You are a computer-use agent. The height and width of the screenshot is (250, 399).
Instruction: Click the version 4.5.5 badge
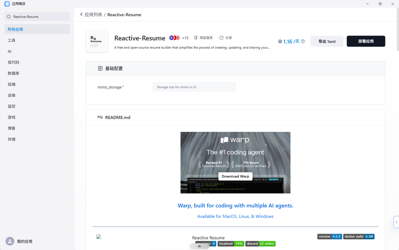tap(329, 237)
